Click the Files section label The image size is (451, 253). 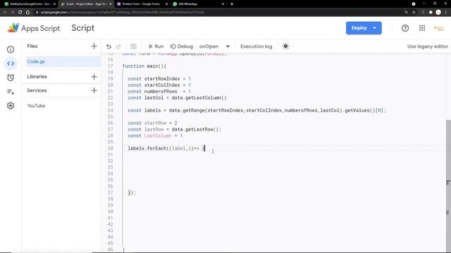click(32, 46)
